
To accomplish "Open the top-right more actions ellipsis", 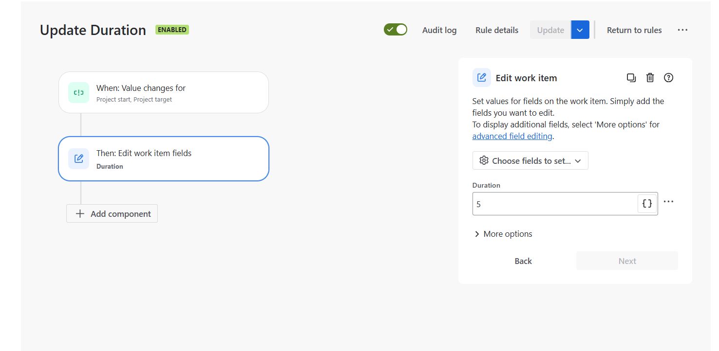I will point(682,30).
